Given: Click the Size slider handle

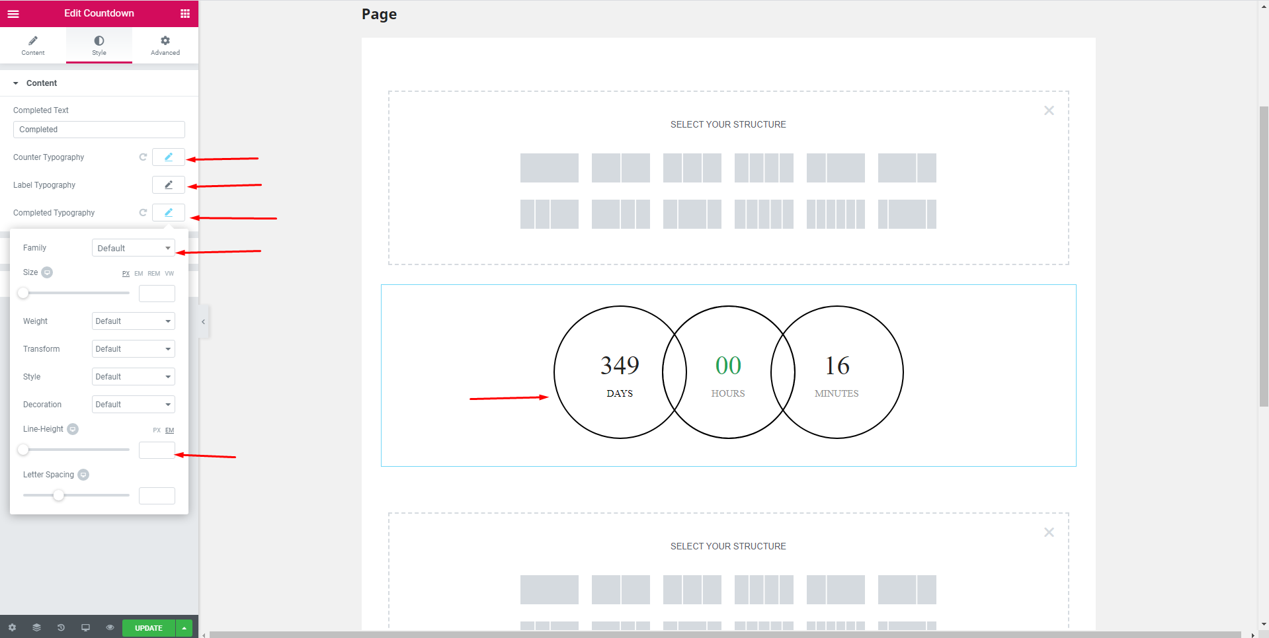Looking at the screenshot, I should (x=23, y=293).
